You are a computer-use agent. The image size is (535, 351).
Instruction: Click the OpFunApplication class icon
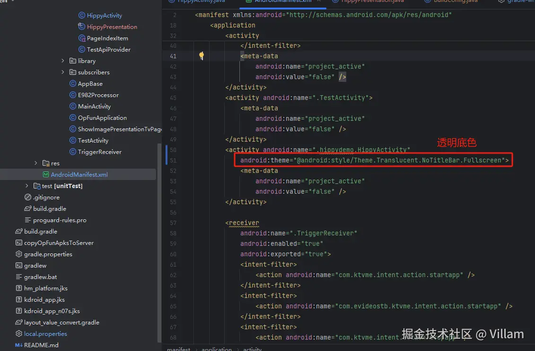tap(73, 117)
